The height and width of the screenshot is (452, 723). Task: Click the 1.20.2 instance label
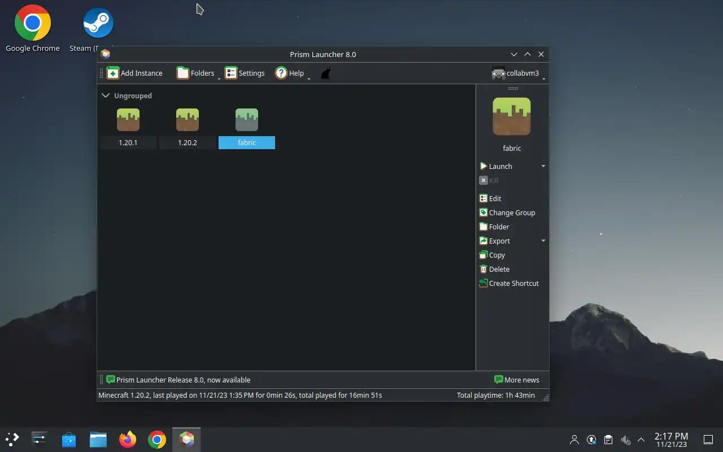(x=188, y=142)
